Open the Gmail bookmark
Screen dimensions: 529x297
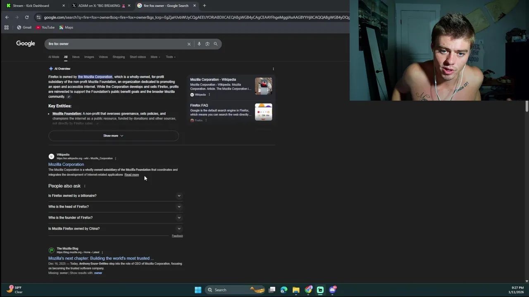point(24,27)
